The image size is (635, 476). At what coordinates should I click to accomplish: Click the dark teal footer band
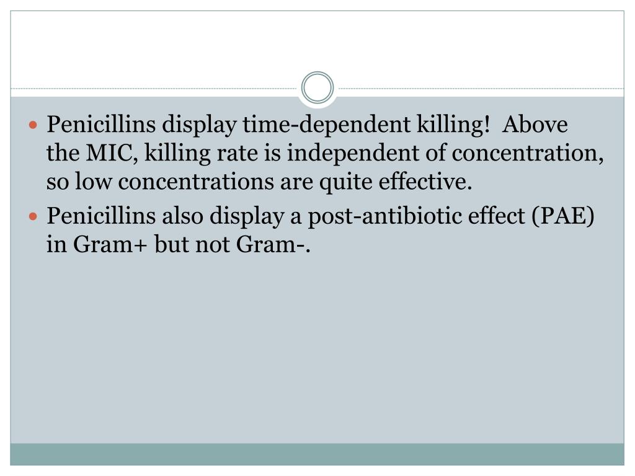(x=317, y=454)
